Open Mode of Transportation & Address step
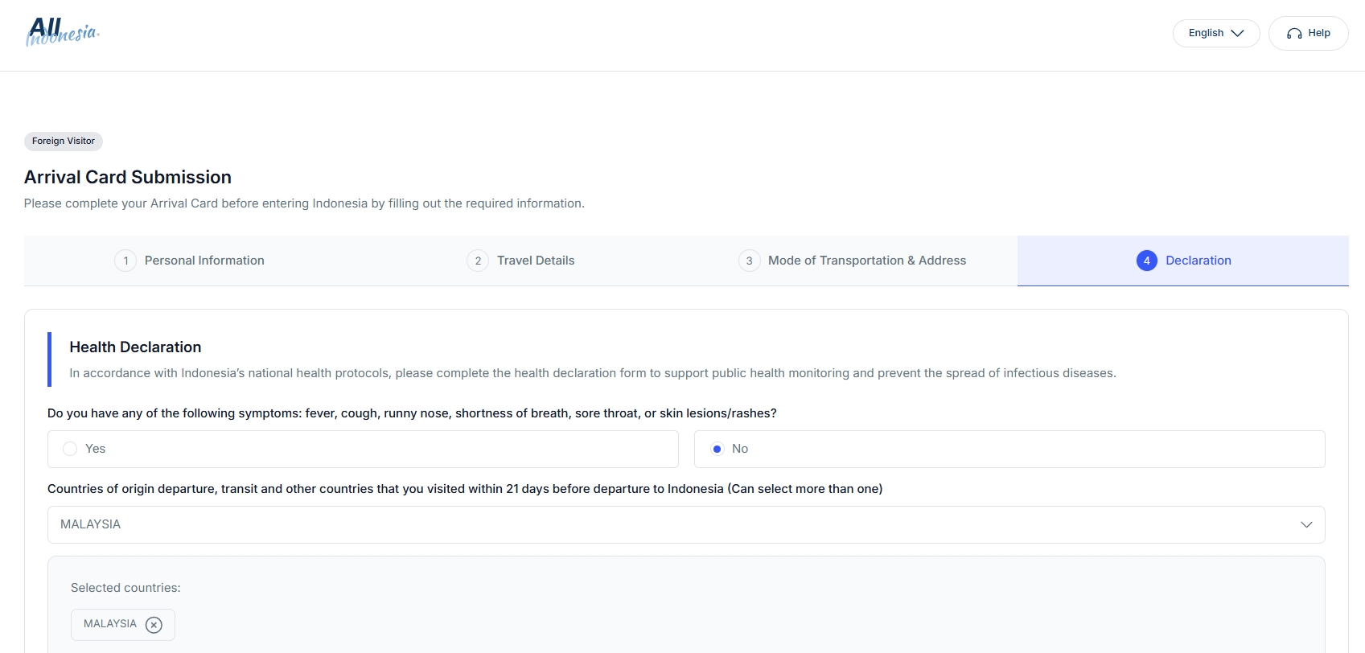Image resolution: width=1365 pixels, height=653 pixels. coord(853,261)
